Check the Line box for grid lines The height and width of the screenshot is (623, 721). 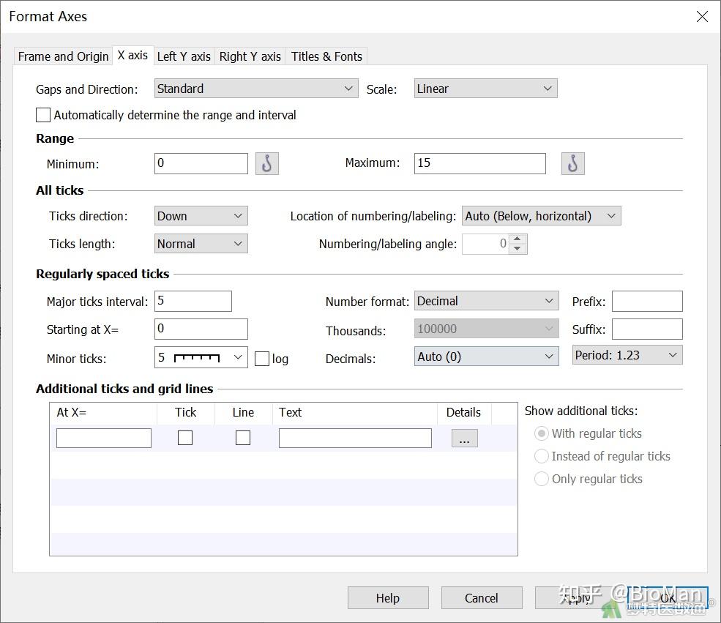pos(243,438)
